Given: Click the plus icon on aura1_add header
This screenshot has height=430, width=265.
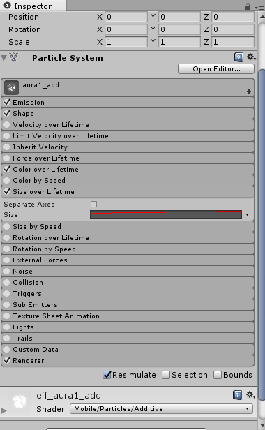Looking at the screenshot, I should (249, 91).
